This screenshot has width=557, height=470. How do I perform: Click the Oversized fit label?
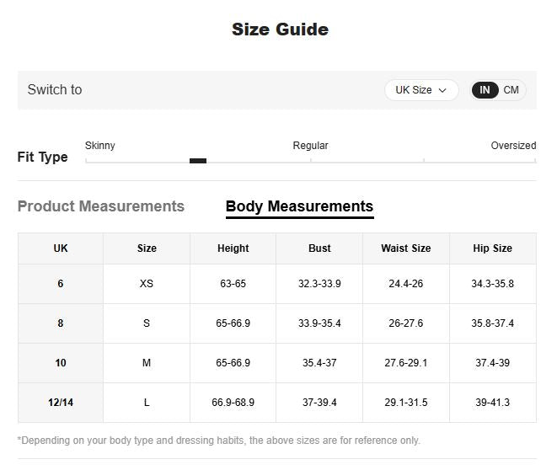click(513, 146)
